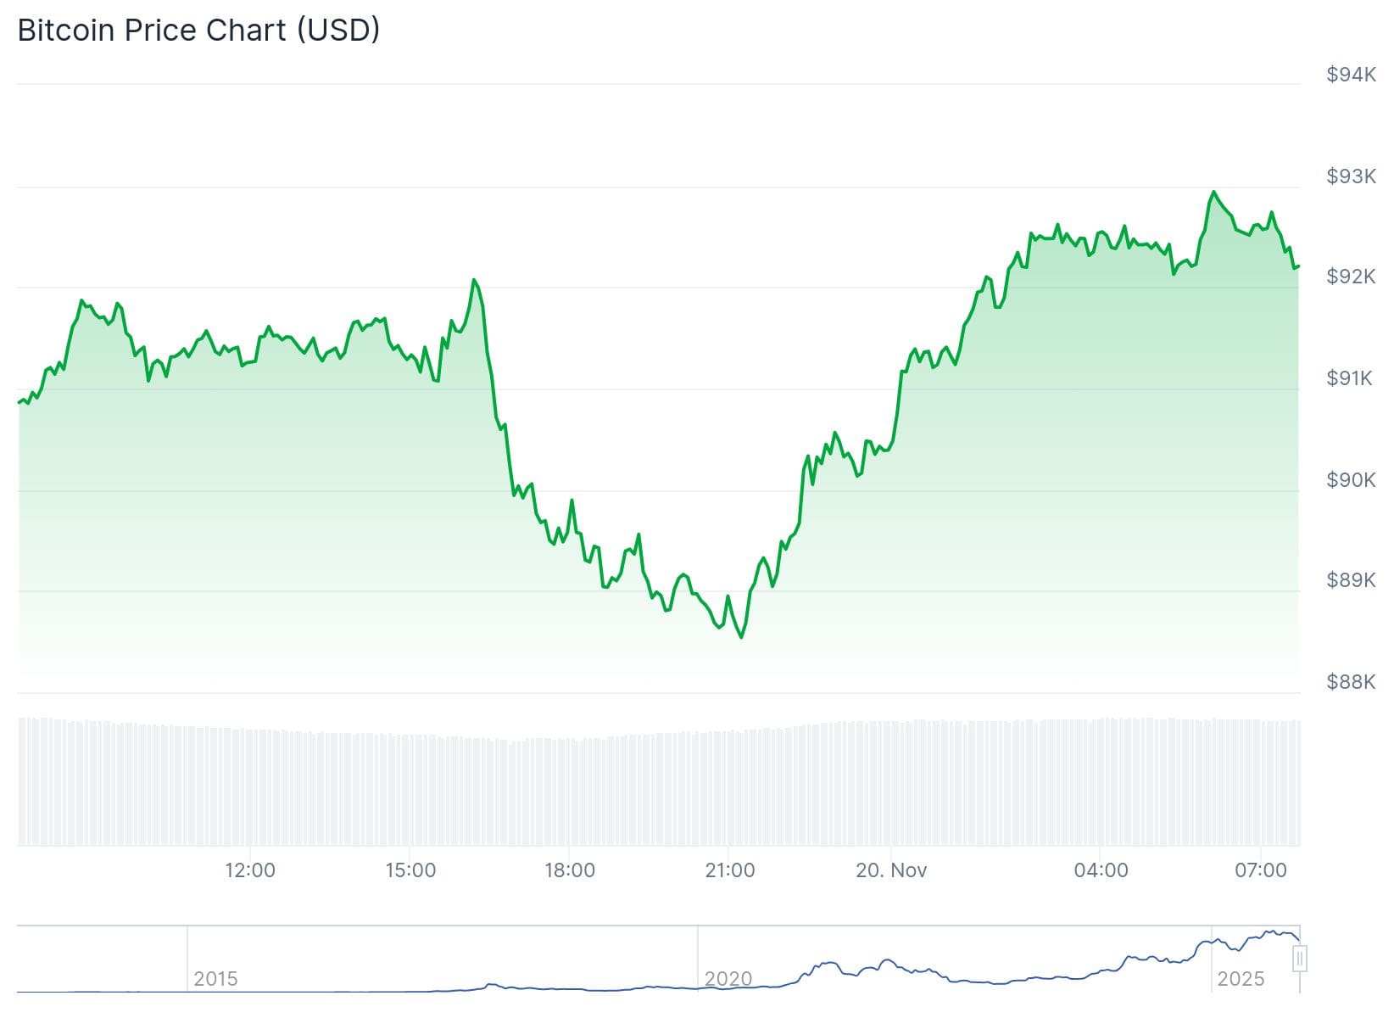Click the 18:00 time axis label
The height and width of the screenshot is (1018, 1394).
570,870
